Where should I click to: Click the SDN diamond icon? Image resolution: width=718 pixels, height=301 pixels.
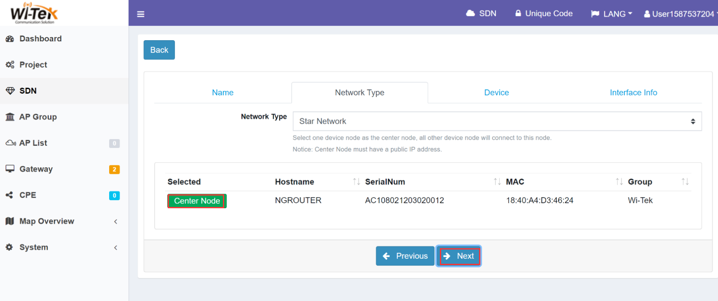click(x=10, y=91)
